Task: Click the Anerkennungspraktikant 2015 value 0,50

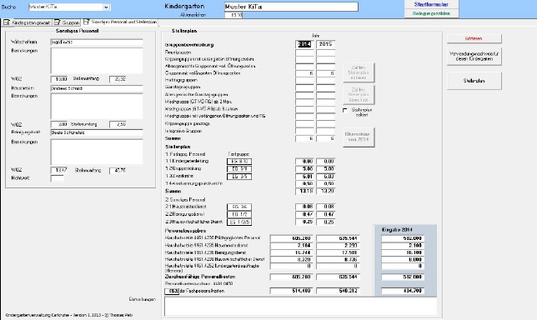Action: click(x=325, y=184)
